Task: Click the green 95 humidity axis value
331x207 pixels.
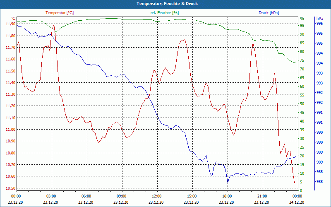Action: 302,26
